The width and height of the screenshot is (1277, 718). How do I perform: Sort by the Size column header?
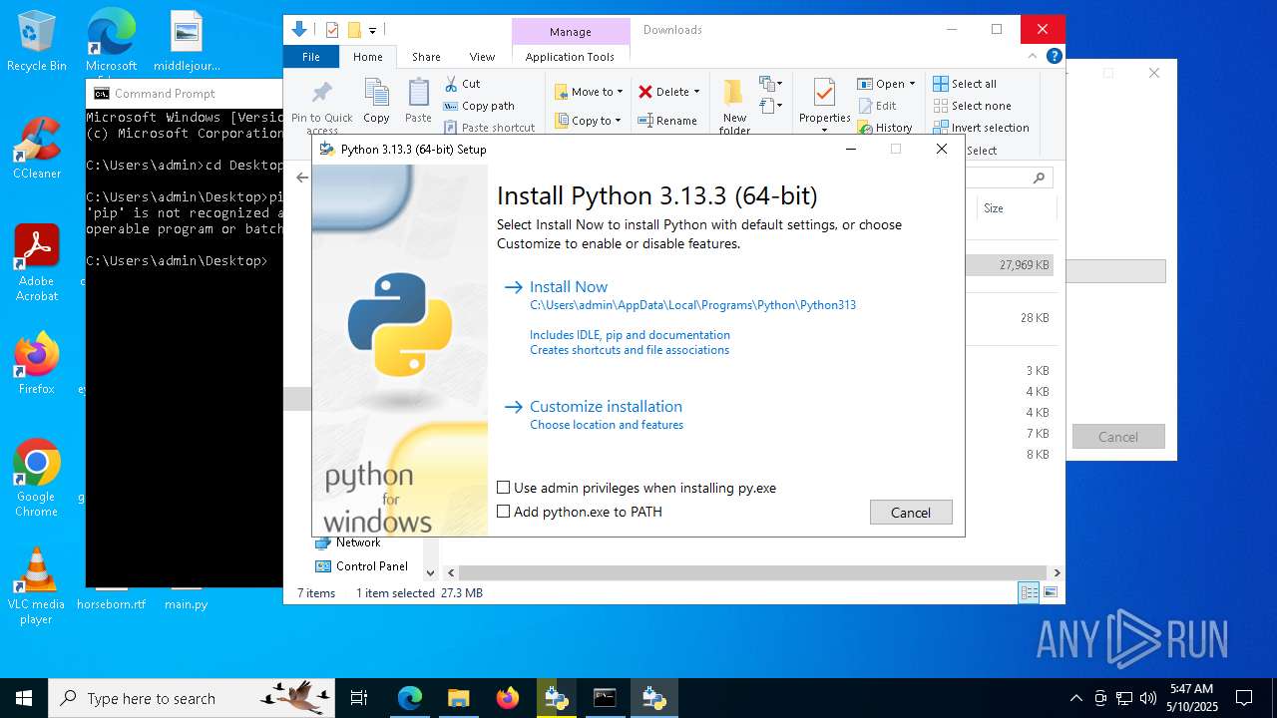tap(1015, 208)
